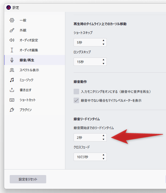Decrease クロスフェード value with down arrow
Image resolution: width=166 pixels, height=193 pixels.
pyautogui.click(x=103, y=159)
